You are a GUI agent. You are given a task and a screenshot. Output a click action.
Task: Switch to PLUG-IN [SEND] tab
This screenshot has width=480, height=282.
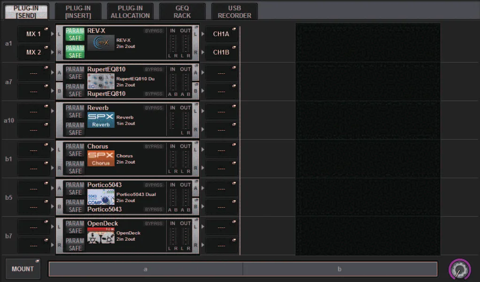26,12
